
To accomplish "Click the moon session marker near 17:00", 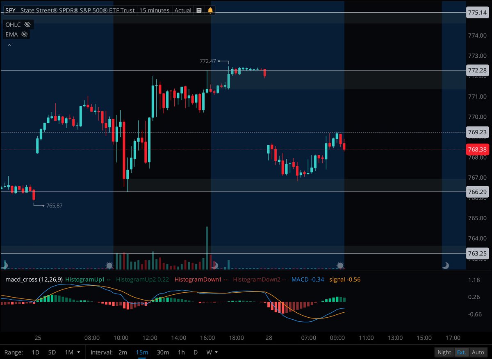I will tap(446, 266).
